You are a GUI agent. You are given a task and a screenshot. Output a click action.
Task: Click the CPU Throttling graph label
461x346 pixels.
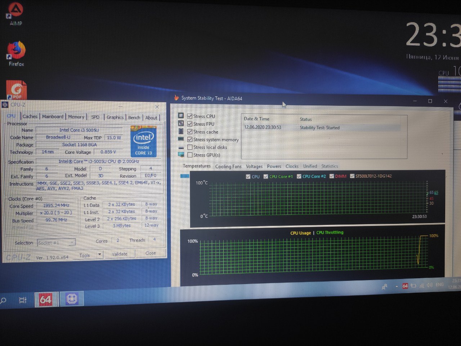click(330, 232)
